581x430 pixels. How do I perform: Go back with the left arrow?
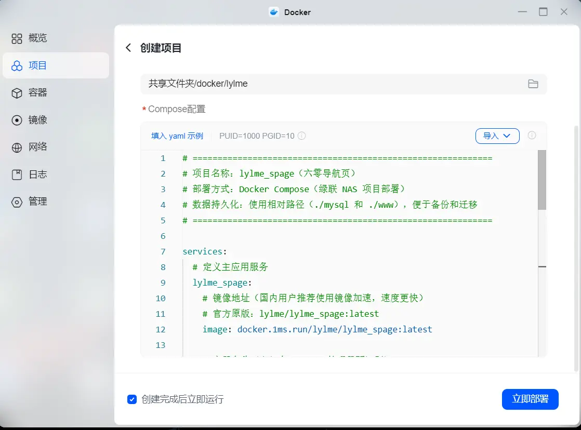(x=128, y=48)
